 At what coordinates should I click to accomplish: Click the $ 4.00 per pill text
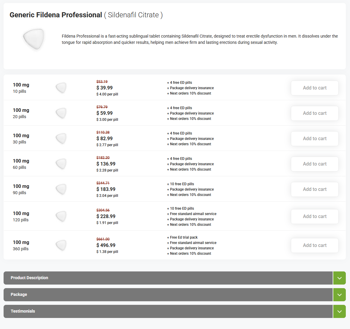107,94
